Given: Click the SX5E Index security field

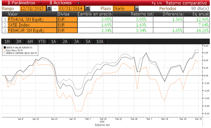Looking at the screenshot, I should click(x=32, y=25).
